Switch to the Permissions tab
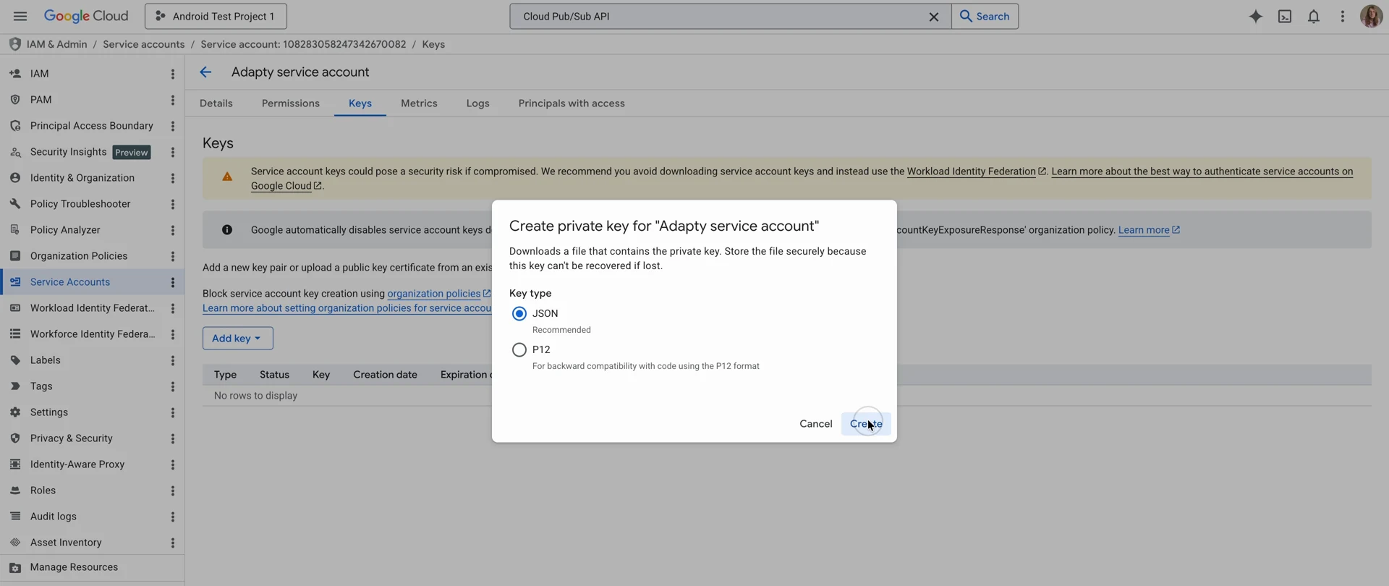The image size is (1389, 586). tap(291, 103)
